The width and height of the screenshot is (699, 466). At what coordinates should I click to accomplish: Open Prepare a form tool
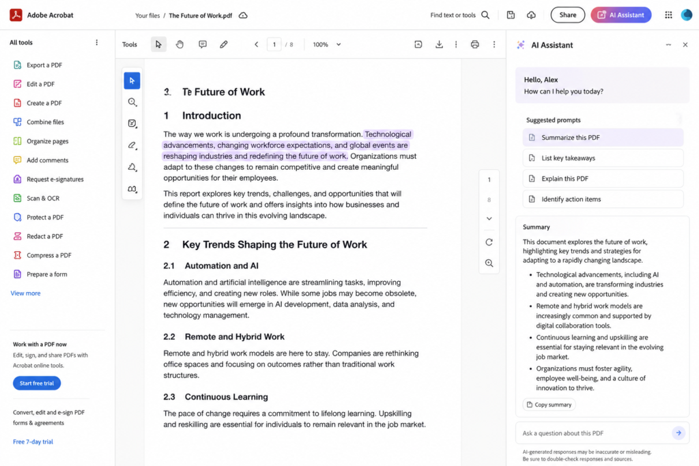(40, 274)
